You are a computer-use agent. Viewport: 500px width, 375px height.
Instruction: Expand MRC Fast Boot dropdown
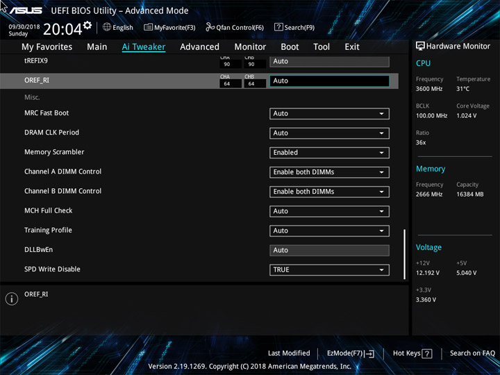tap(329, 113)
